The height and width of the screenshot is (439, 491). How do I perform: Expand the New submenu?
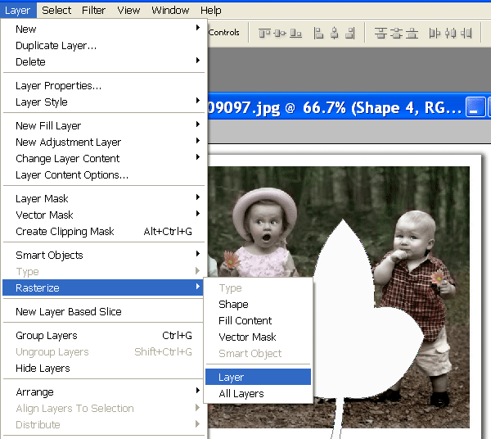coord(103,29)
